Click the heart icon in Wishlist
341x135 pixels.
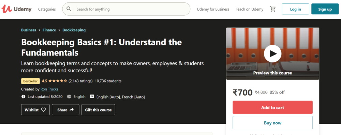(x=44, y=110)
